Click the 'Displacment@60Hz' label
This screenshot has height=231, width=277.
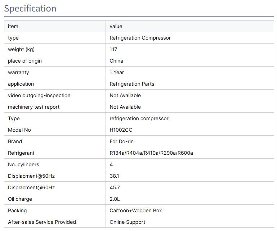[x=31, y=187]
